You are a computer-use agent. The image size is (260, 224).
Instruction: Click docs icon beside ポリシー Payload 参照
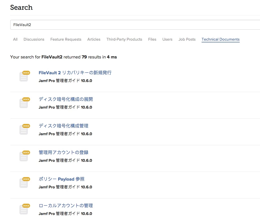pyautogui.click(x=25, y=183)
